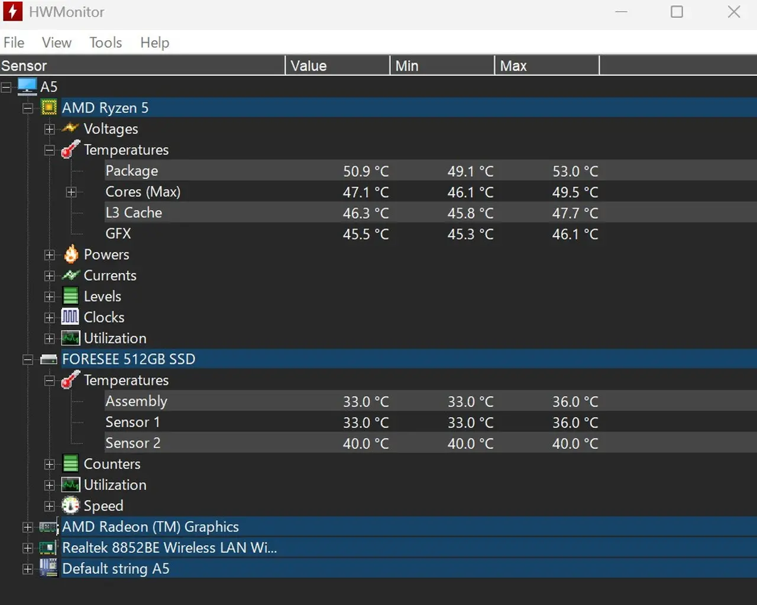Click the AMD Ryzen 5 CPU chip icon

pyautogui.click(x=49, y=108)
